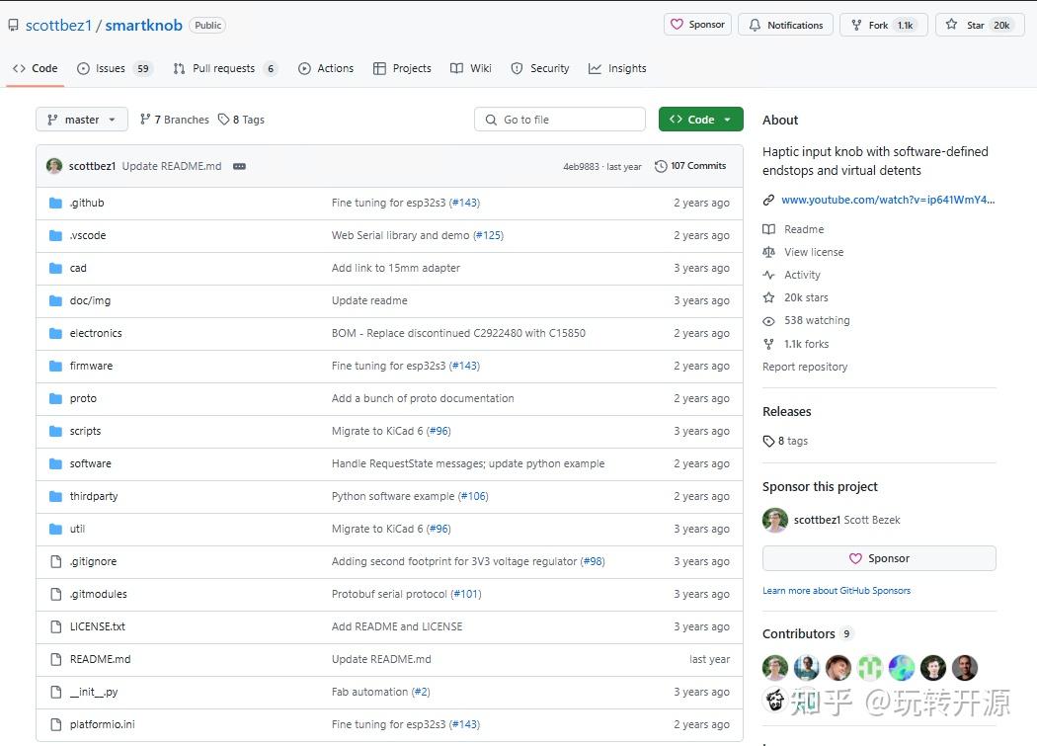Open the master branch dropdown
Image resolution: width=1037 pixels, height=746 pixels.
pyautogui.click(x=82, y=120)
